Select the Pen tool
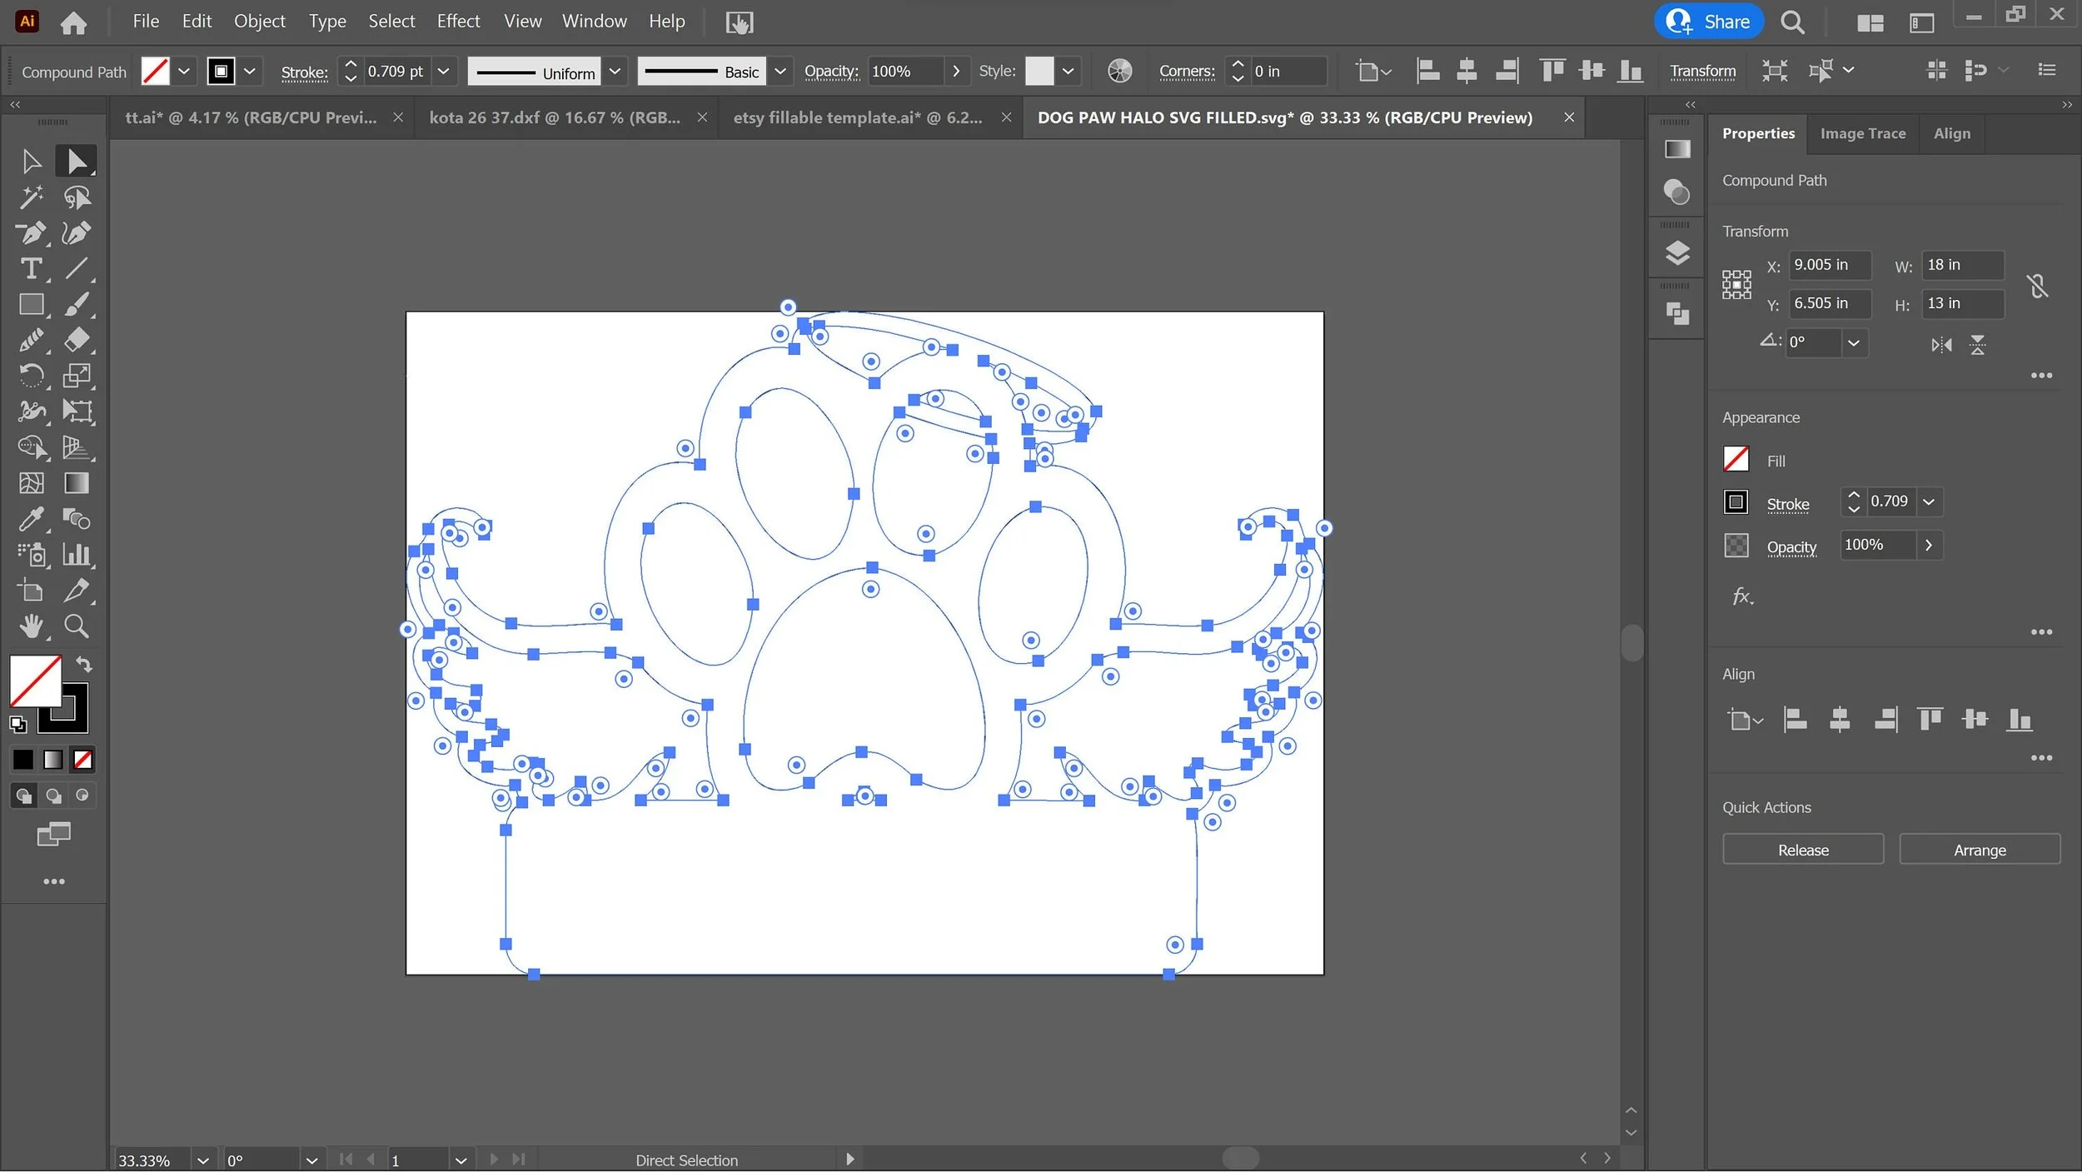Image resolution: width=2082 pixels, height=1172 pixels. pyautogui.click(x=32, y=233)
